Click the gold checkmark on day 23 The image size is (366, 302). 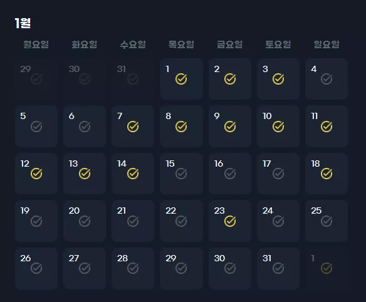(230, 221)
